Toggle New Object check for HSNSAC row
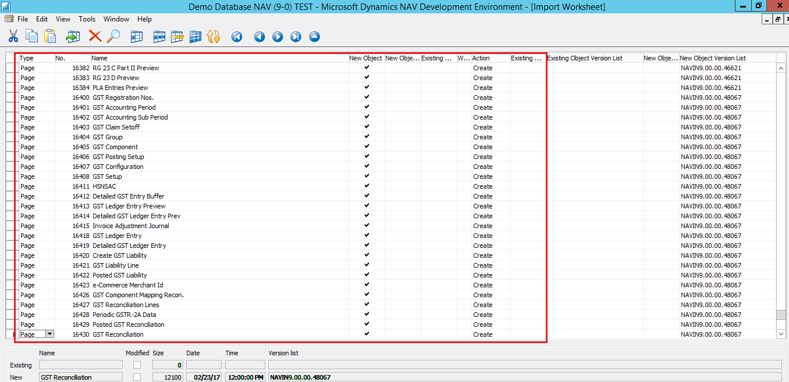Viewport: 789px width, 382px height. [367, 186]
